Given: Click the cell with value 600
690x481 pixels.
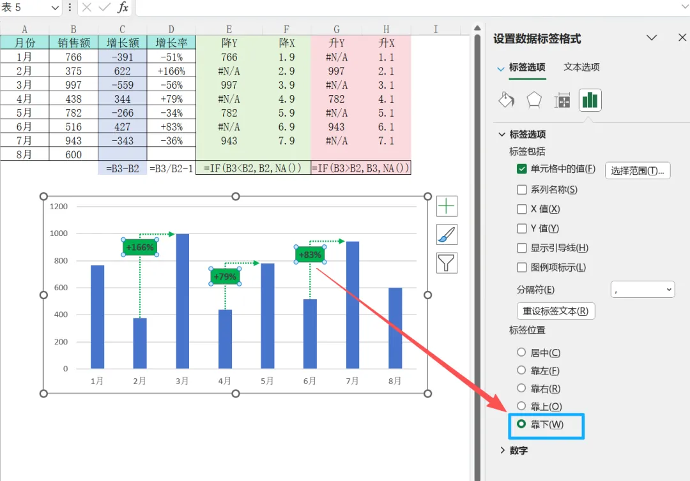Looking at the screenshot, I should pos(73,154).
